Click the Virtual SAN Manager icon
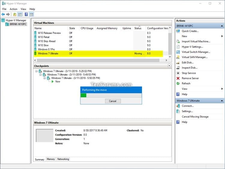Image resolution: width=225 pixels, height=169 pixels. coord(178,57)
